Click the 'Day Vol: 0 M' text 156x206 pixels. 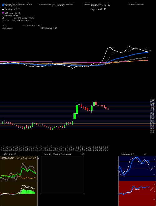[98, 9]
